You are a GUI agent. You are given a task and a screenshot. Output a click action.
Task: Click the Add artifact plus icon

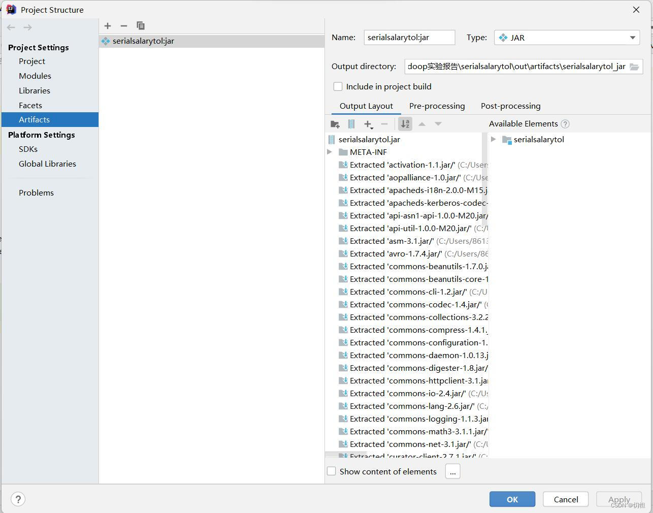[x=108, y=26]
